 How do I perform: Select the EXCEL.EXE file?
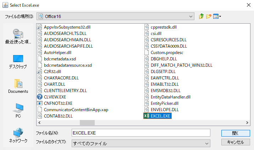(161, 116)
